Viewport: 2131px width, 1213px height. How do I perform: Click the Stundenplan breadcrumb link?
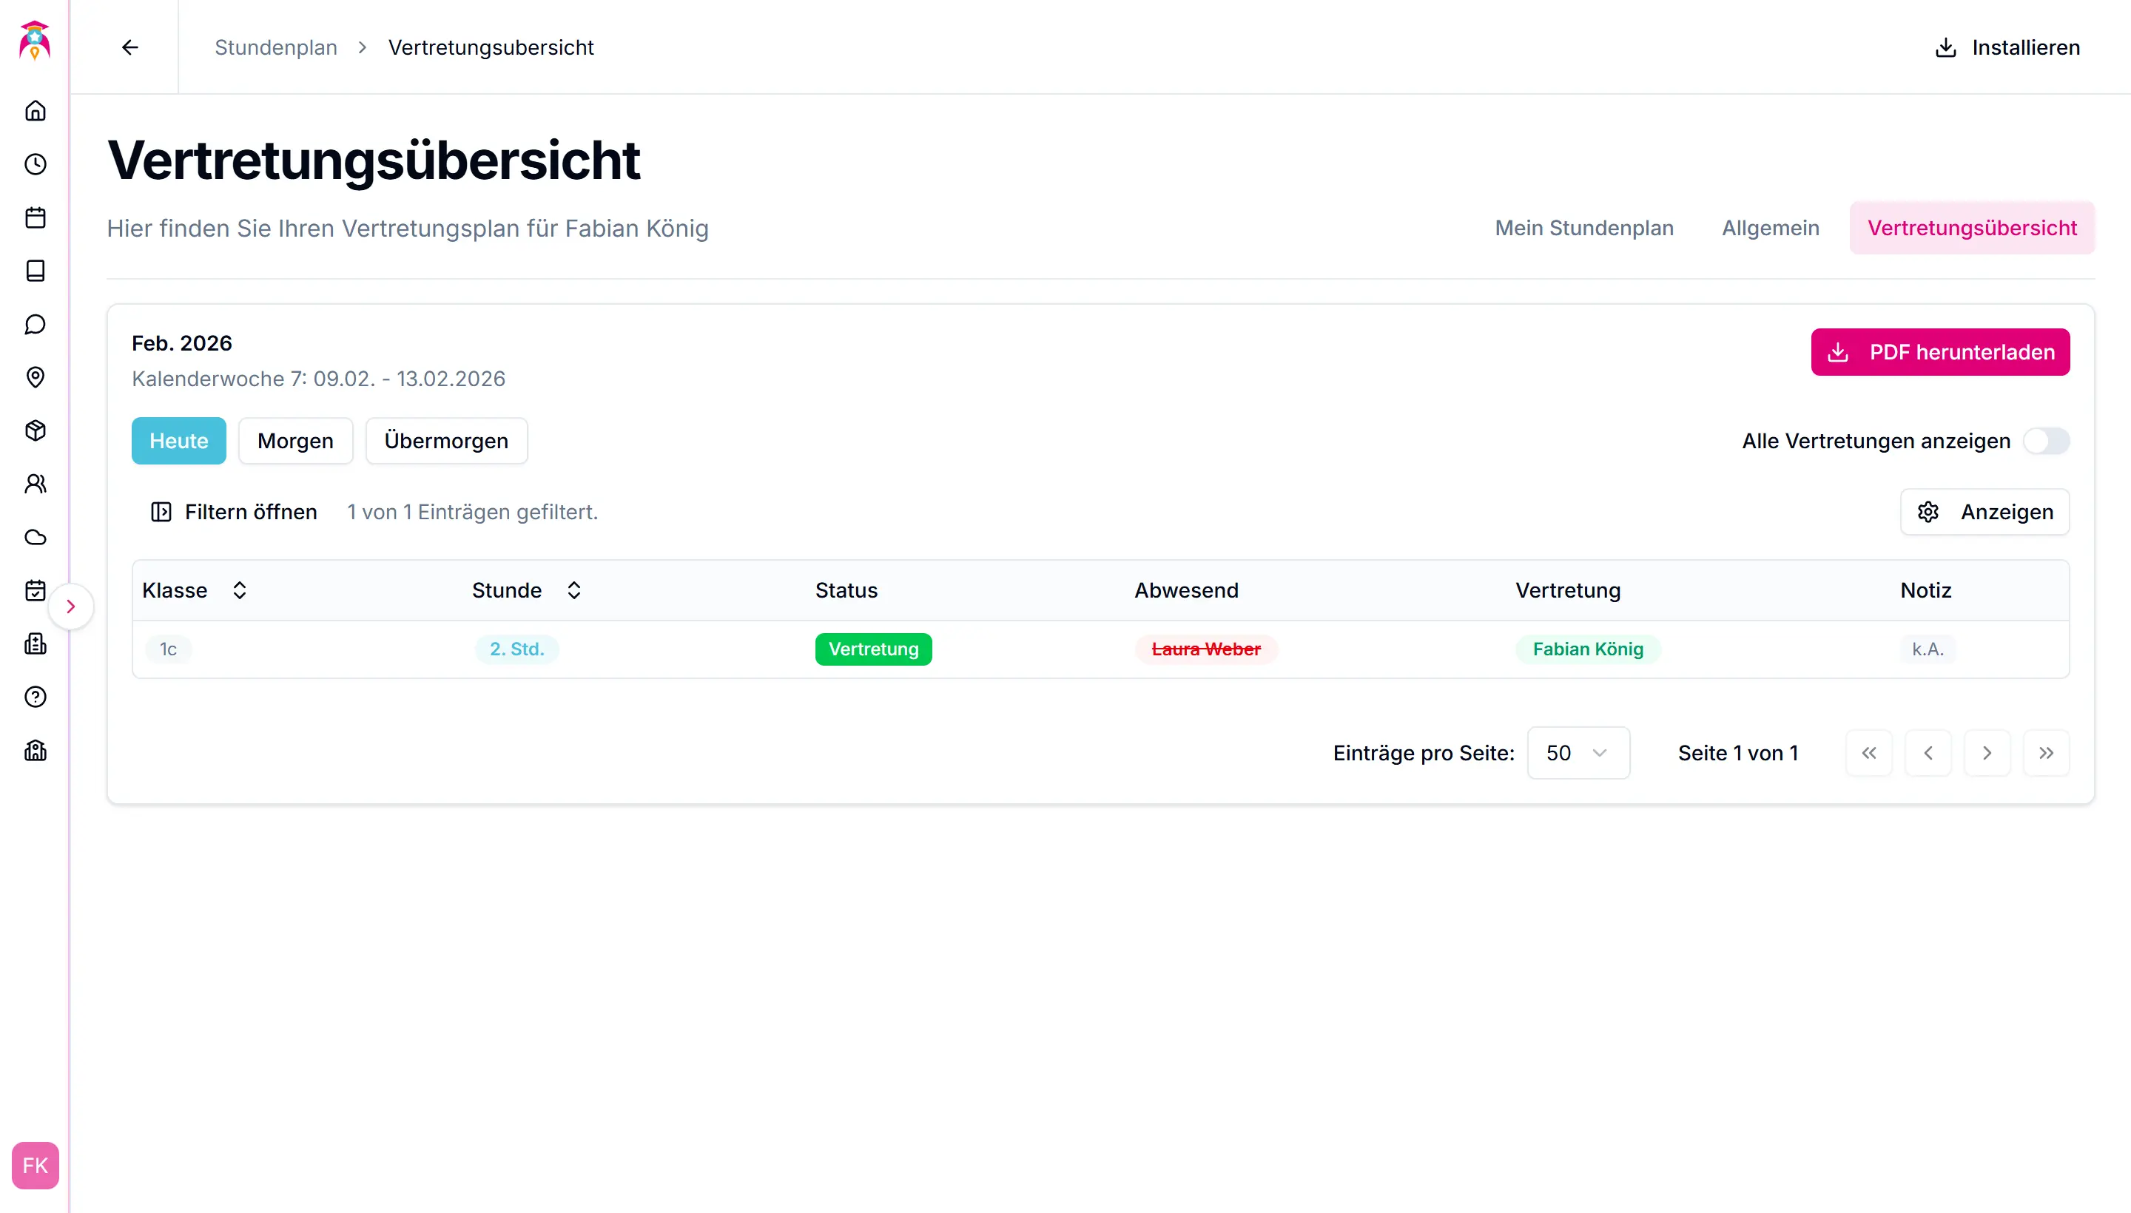pyautogui.click(x=276, y=47)
